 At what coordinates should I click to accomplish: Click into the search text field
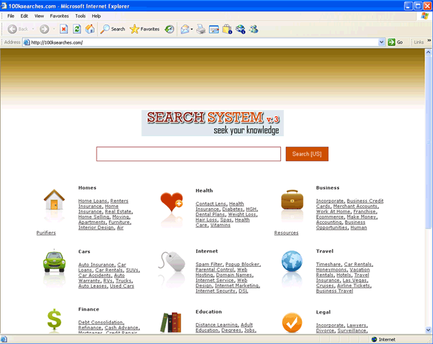pyautogui.click(x=188, y=154)
